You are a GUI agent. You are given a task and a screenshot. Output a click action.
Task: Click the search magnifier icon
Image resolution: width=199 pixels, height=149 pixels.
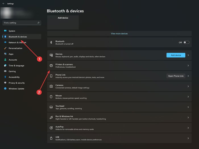[x=38, y=23]
